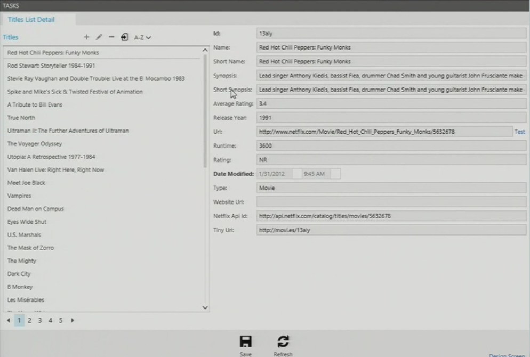Viewport: 530px width, 357px height.
Task: Click the Url input field
Action: click(384, 132)
